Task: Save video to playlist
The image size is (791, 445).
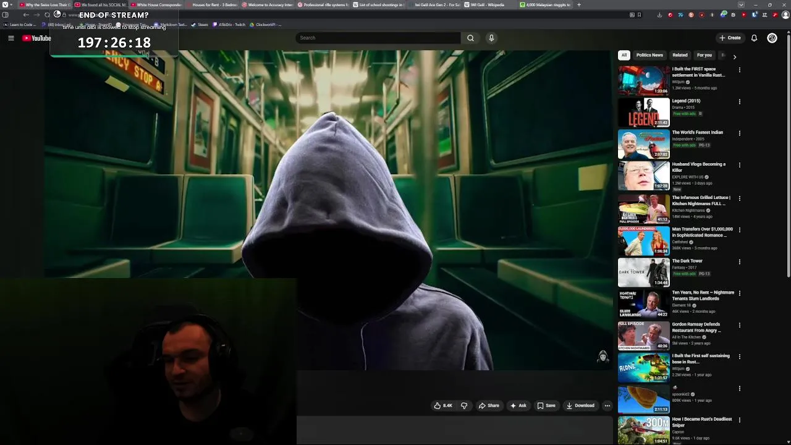Action: [x=546, y=405]
